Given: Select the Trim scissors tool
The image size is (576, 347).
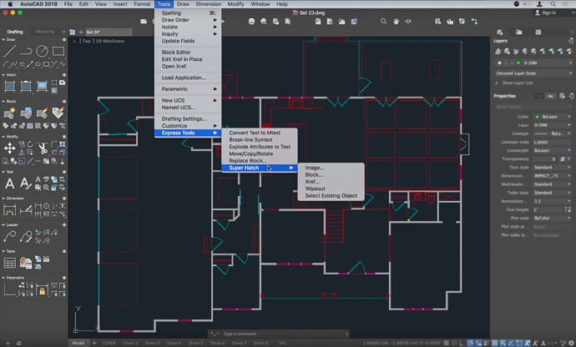Looking at the screenshot, I should tap(43, 148).
